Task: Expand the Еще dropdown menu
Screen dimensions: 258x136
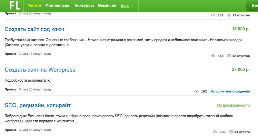Action: [126, 6]
